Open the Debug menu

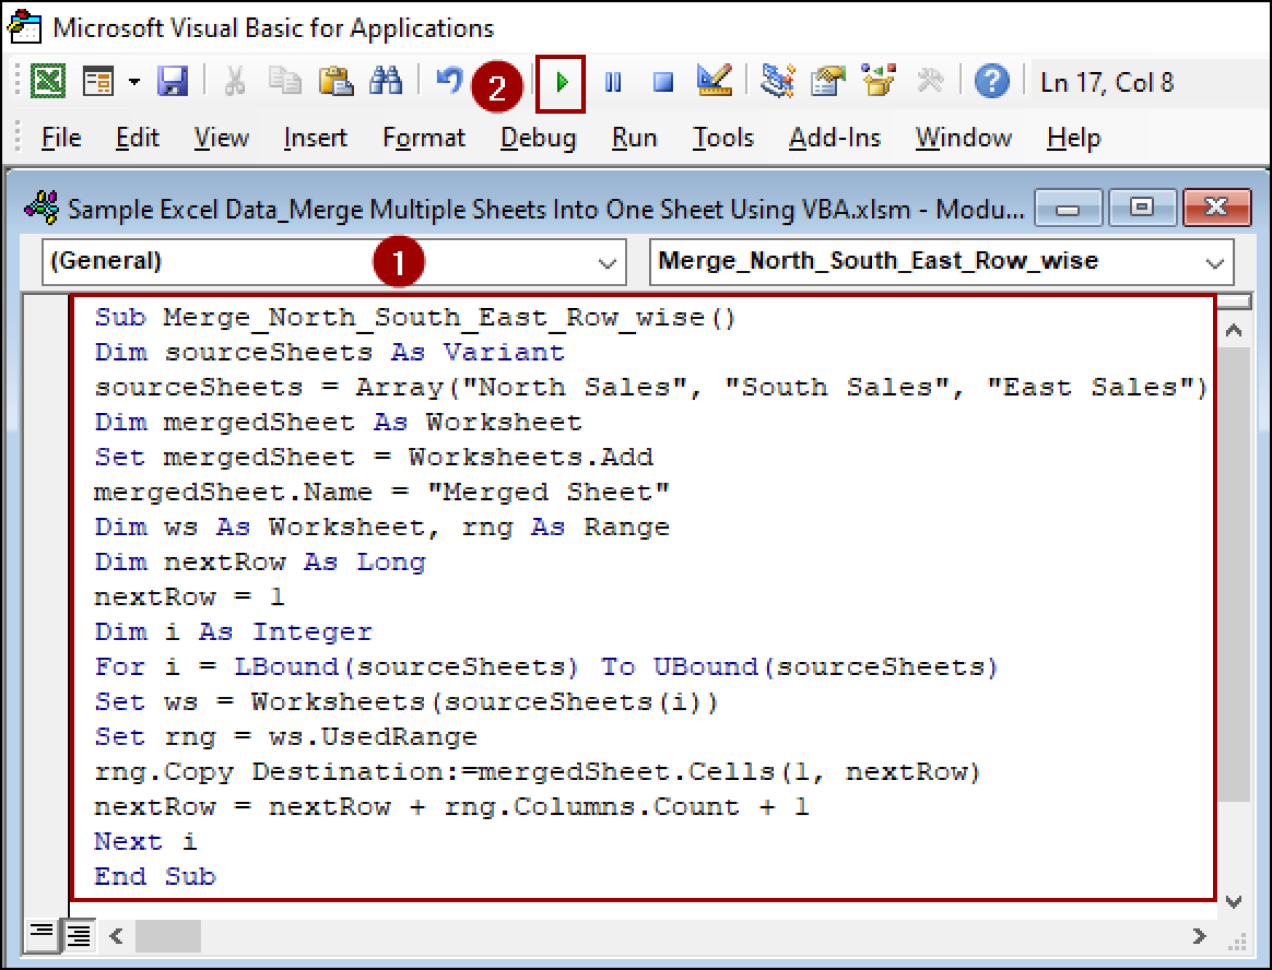point(538,138)
